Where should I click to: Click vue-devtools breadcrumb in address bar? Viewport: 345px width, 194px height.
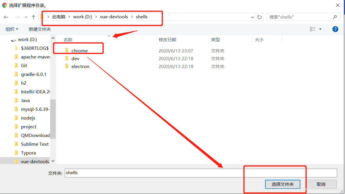[x=114, y=17]
